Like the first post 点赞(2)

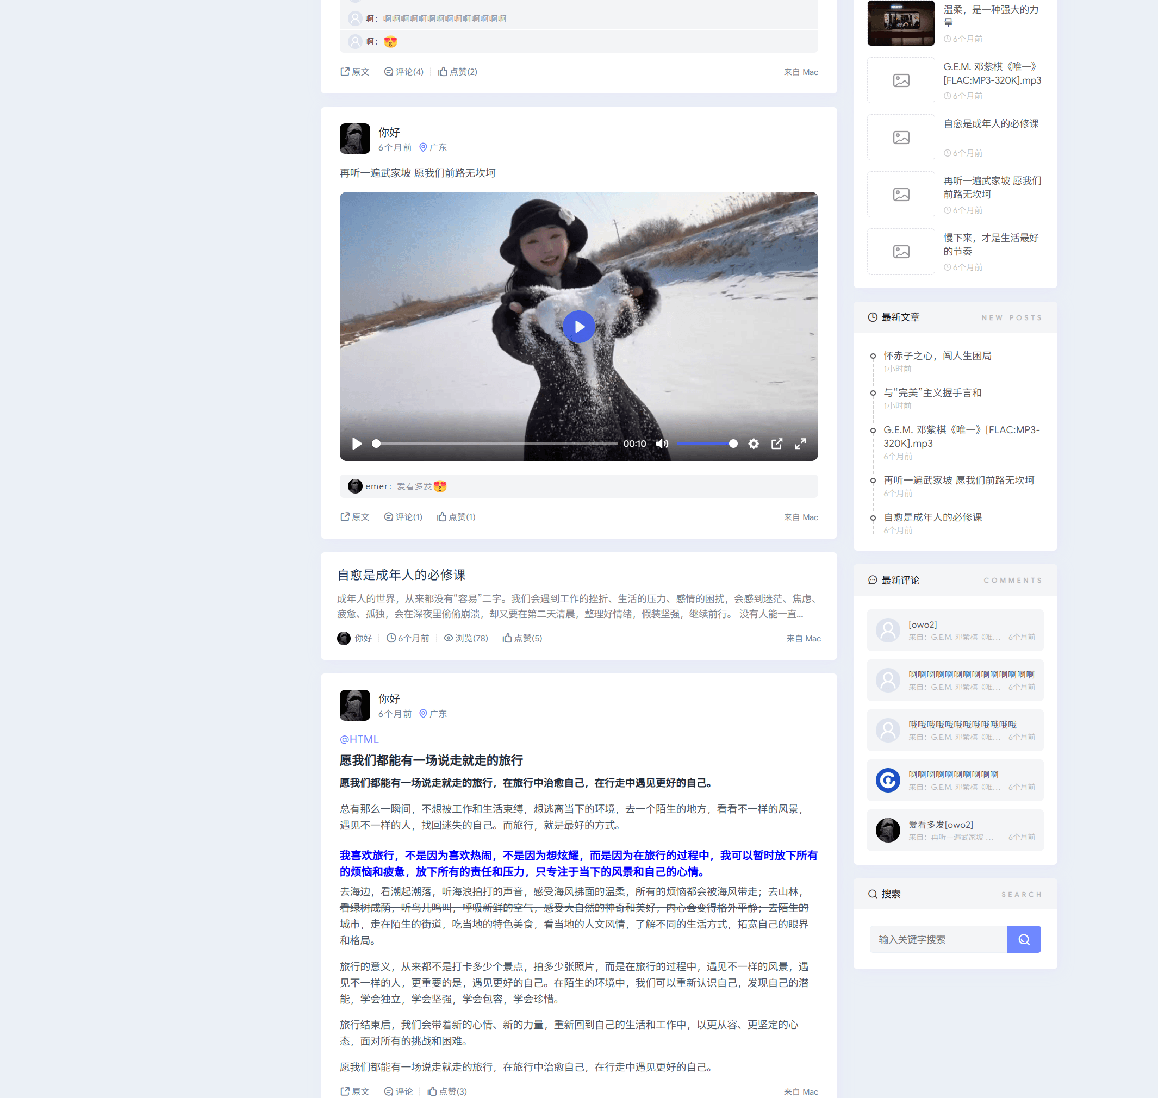[457, 71]
